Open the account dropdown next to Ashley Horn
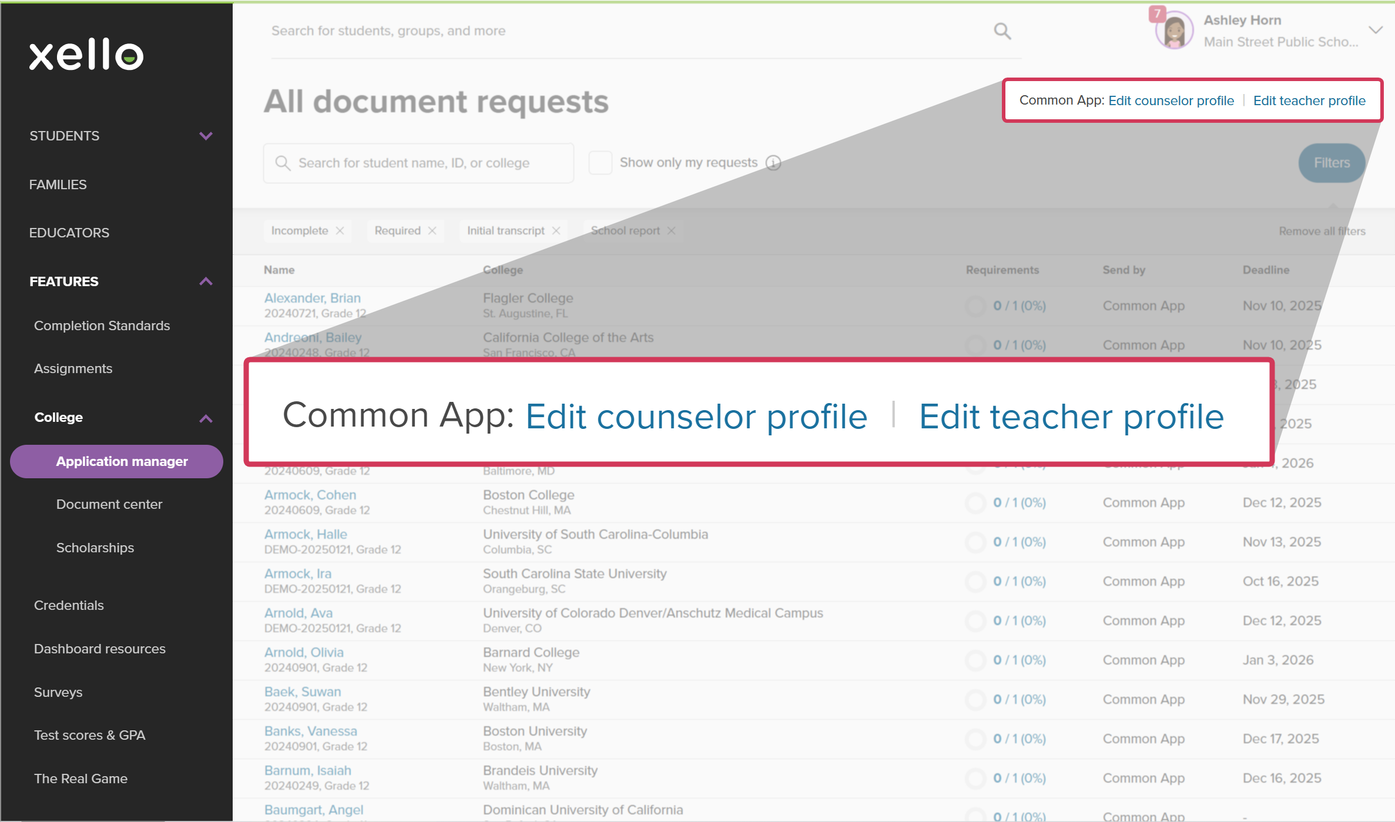 (1376, 30)
